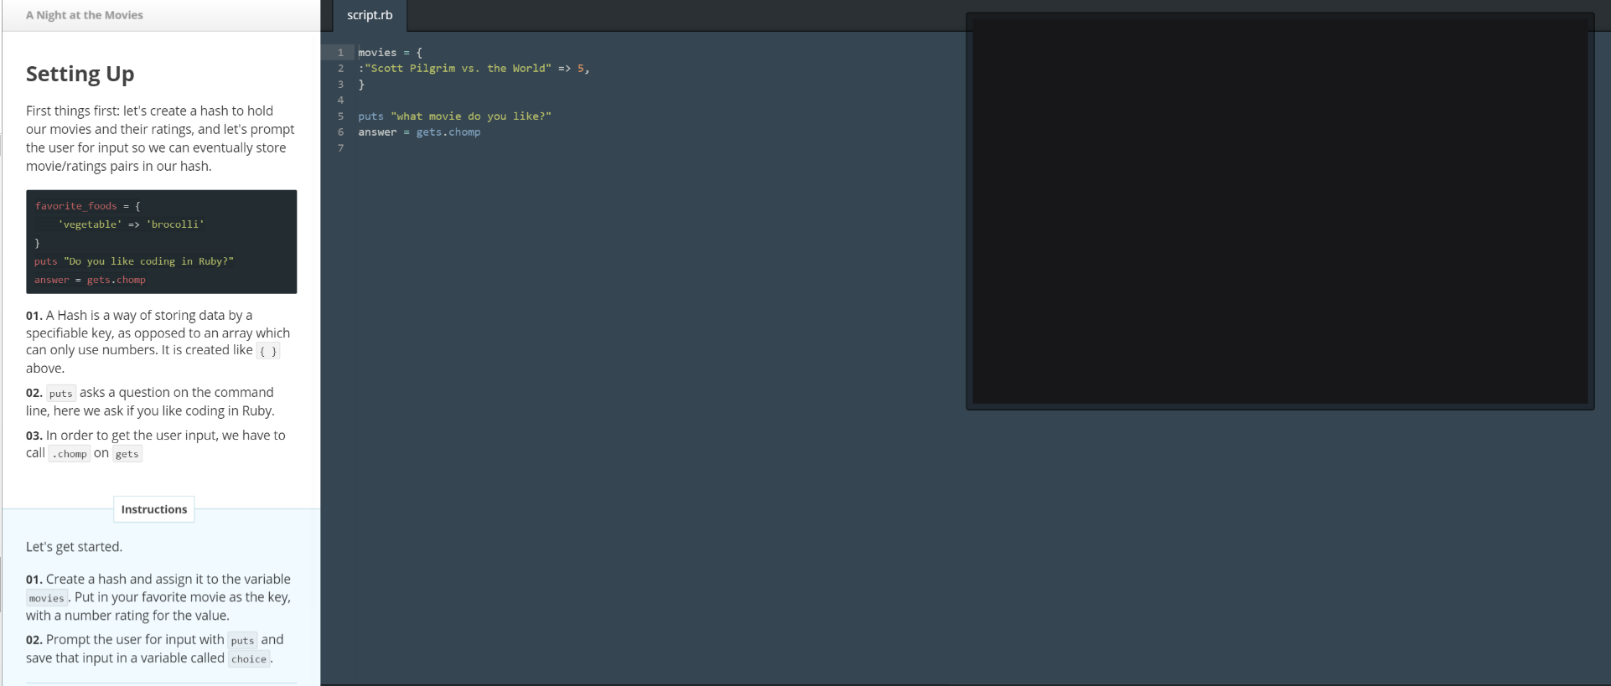Click the "A Night at the Movies" course title

[x=84, y=15]
